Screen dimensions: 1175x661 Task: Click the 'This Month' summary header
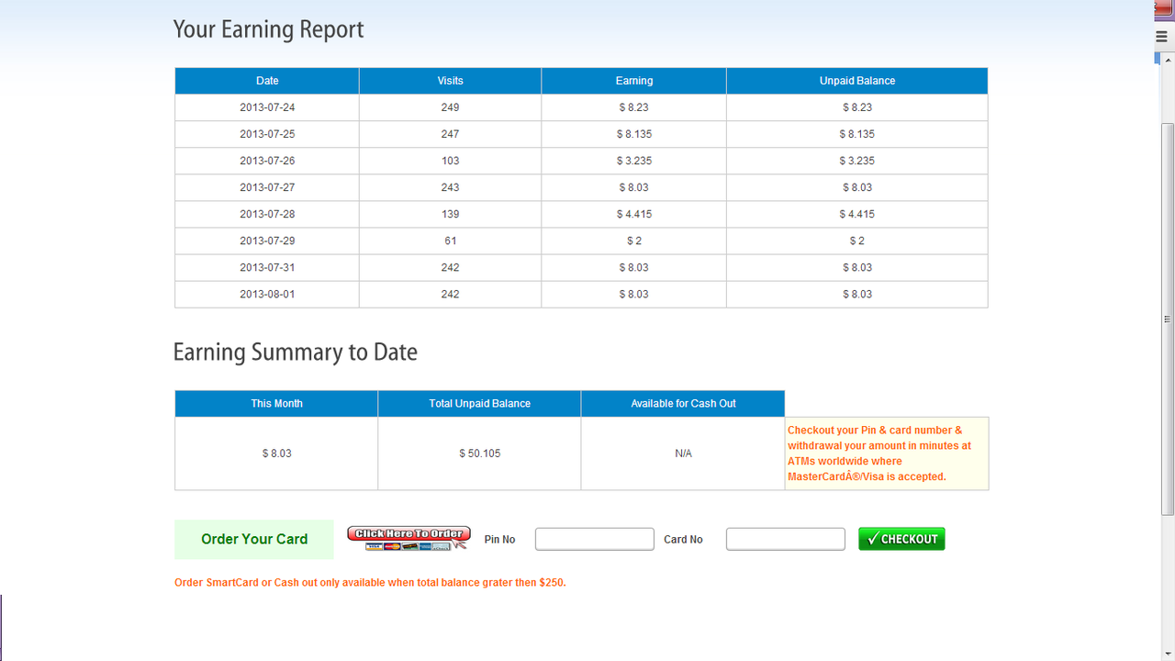(x=276, y=404)
